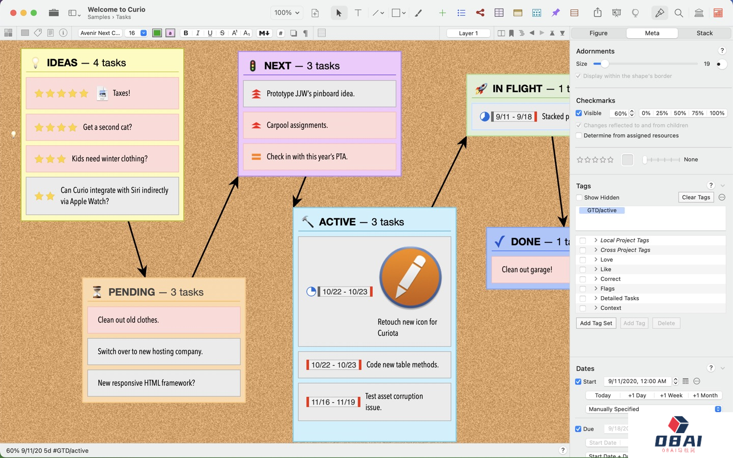This screenshot has height=458, width=733.
Task: Insert a mind map figure
Action: pos(480,13)
